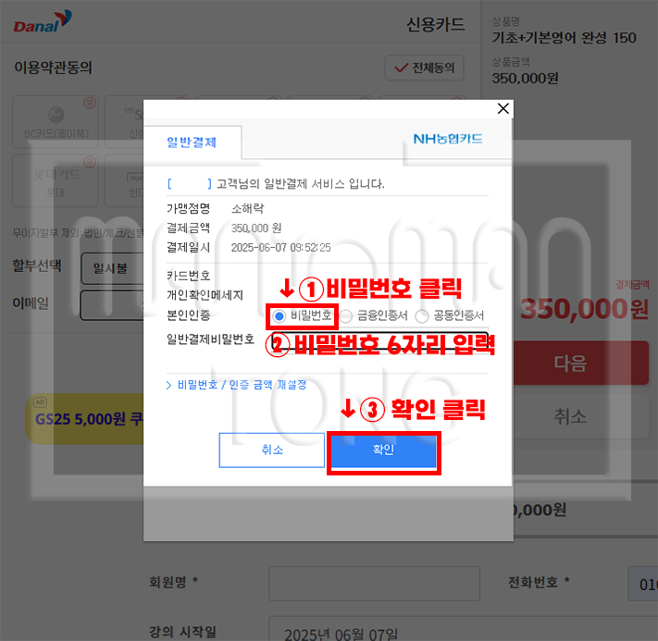658x641 pixels.
Task: Click the checkmark on 전체동의
Action: [x=401, y=68]
